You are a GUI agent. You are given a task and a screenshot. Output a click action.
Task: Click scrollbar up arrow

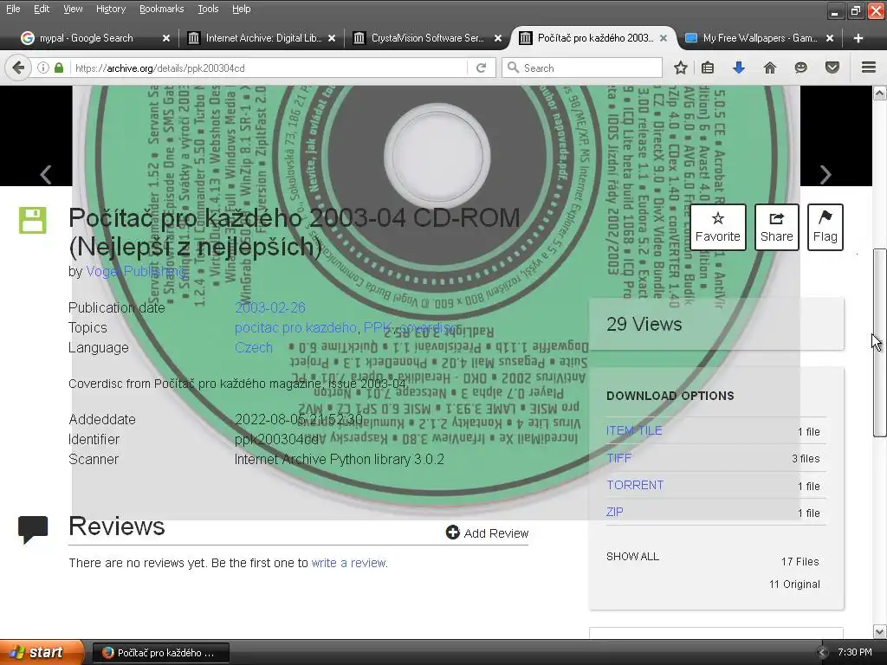pyautogui.click(x=879, y=94)
